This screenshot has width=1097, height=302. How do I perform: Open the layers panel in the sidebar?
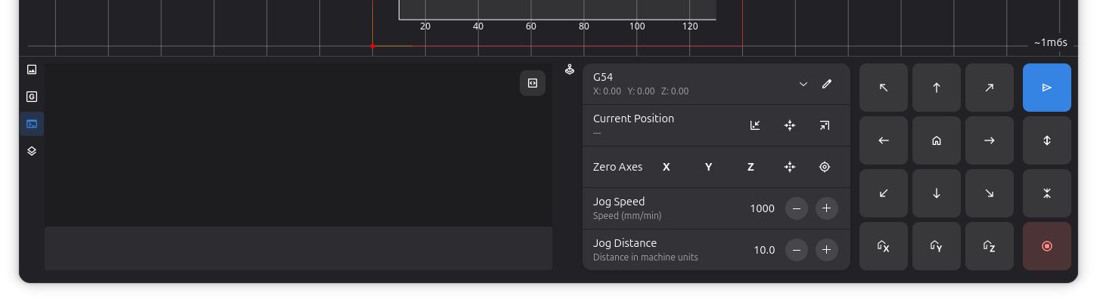[32, 151]
